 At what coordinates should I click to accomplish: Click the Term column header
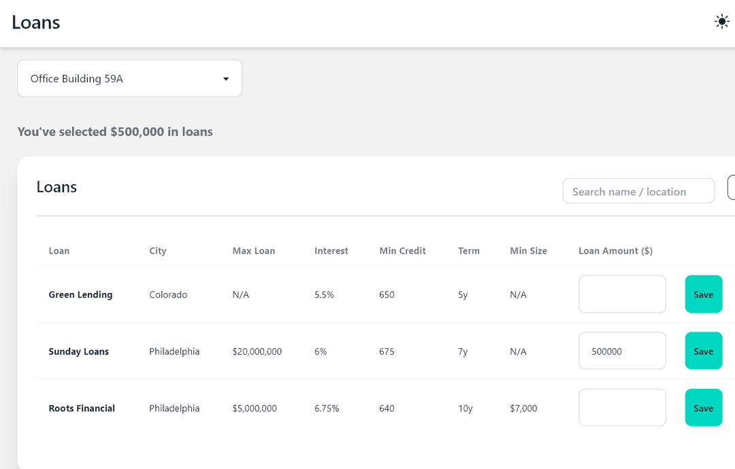[469, 251]
